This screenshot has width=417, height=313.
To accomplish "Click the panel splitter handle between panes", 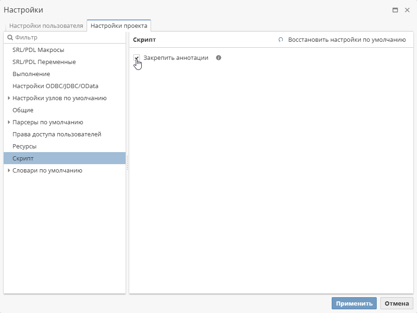I will 127,162.
